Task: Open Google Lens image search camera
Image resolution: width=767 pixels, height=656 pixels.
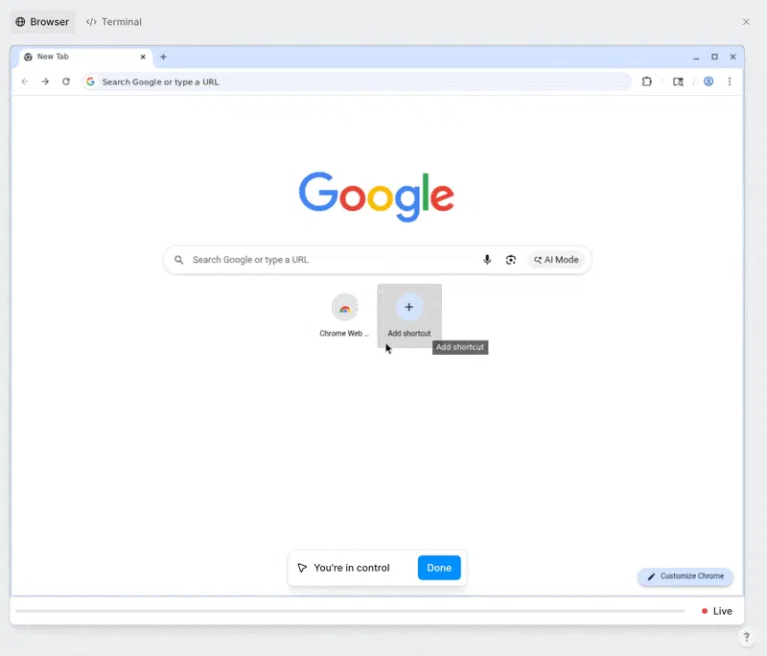Action: click(510, 259)
